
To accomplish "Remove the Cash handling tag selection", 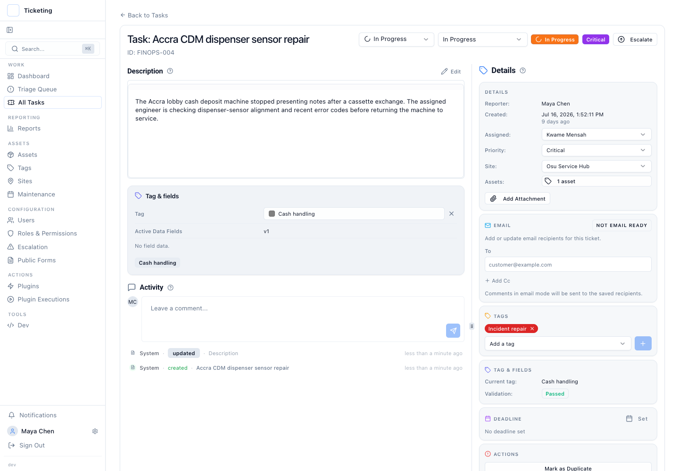I will (x=451, y=214).
